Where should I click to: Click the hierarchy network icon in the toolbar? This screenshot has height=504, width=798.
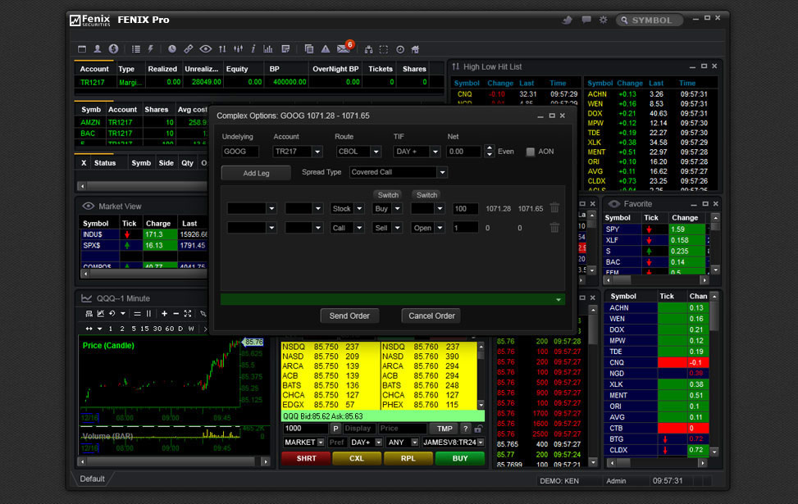tap(368, 49)
